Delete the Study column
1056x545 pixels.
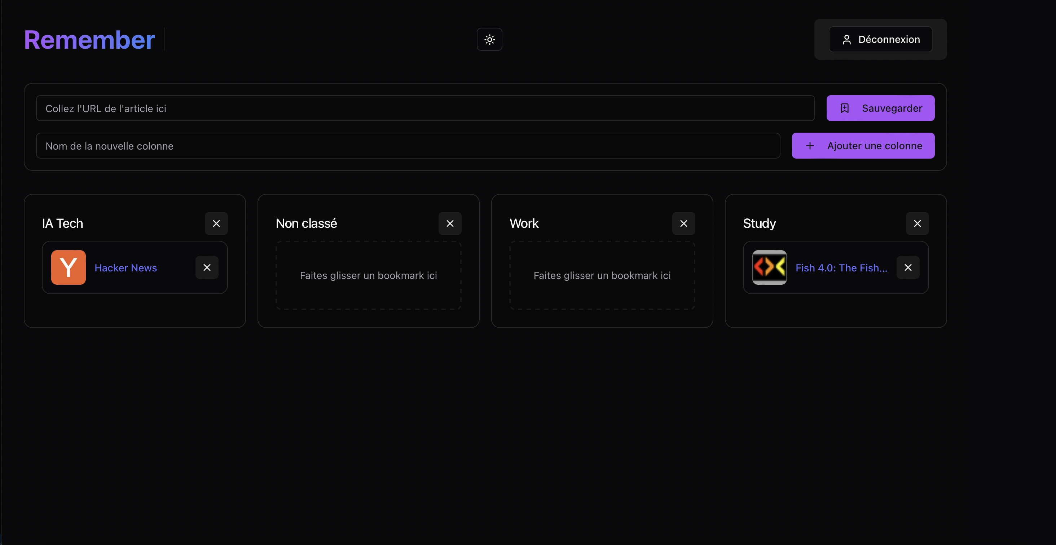917,223
